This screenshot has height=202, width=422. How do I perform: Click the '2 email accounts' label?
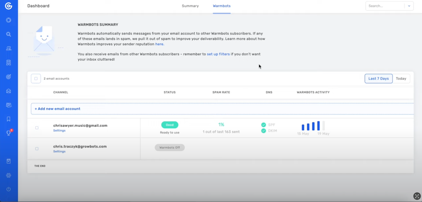point(56,78)
